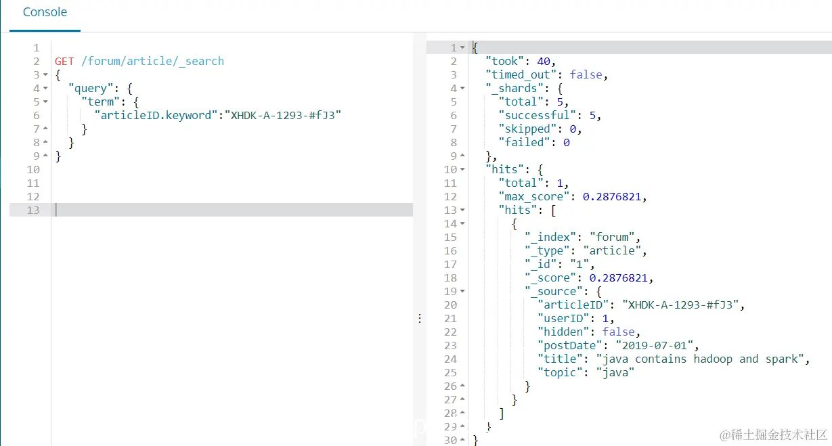The height and width of the screenshot is (446, 832).
Task: Collapse the hit object on line 14
Action: click(x=462, y=223)
